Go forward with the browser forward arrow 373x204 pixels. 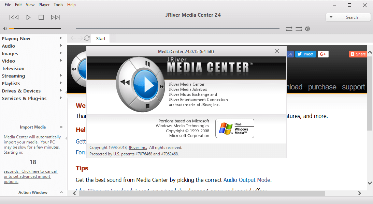click(x=80, y=38)
